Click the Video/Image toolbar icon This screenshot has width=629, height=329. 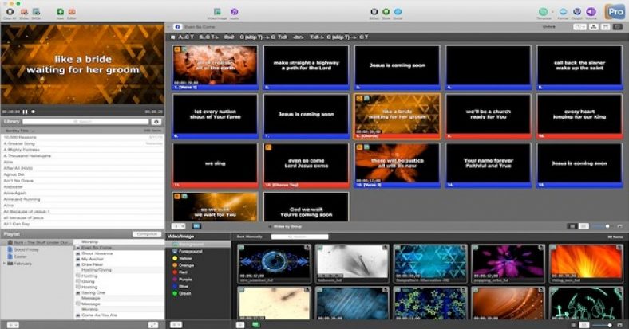click(216, 12)
